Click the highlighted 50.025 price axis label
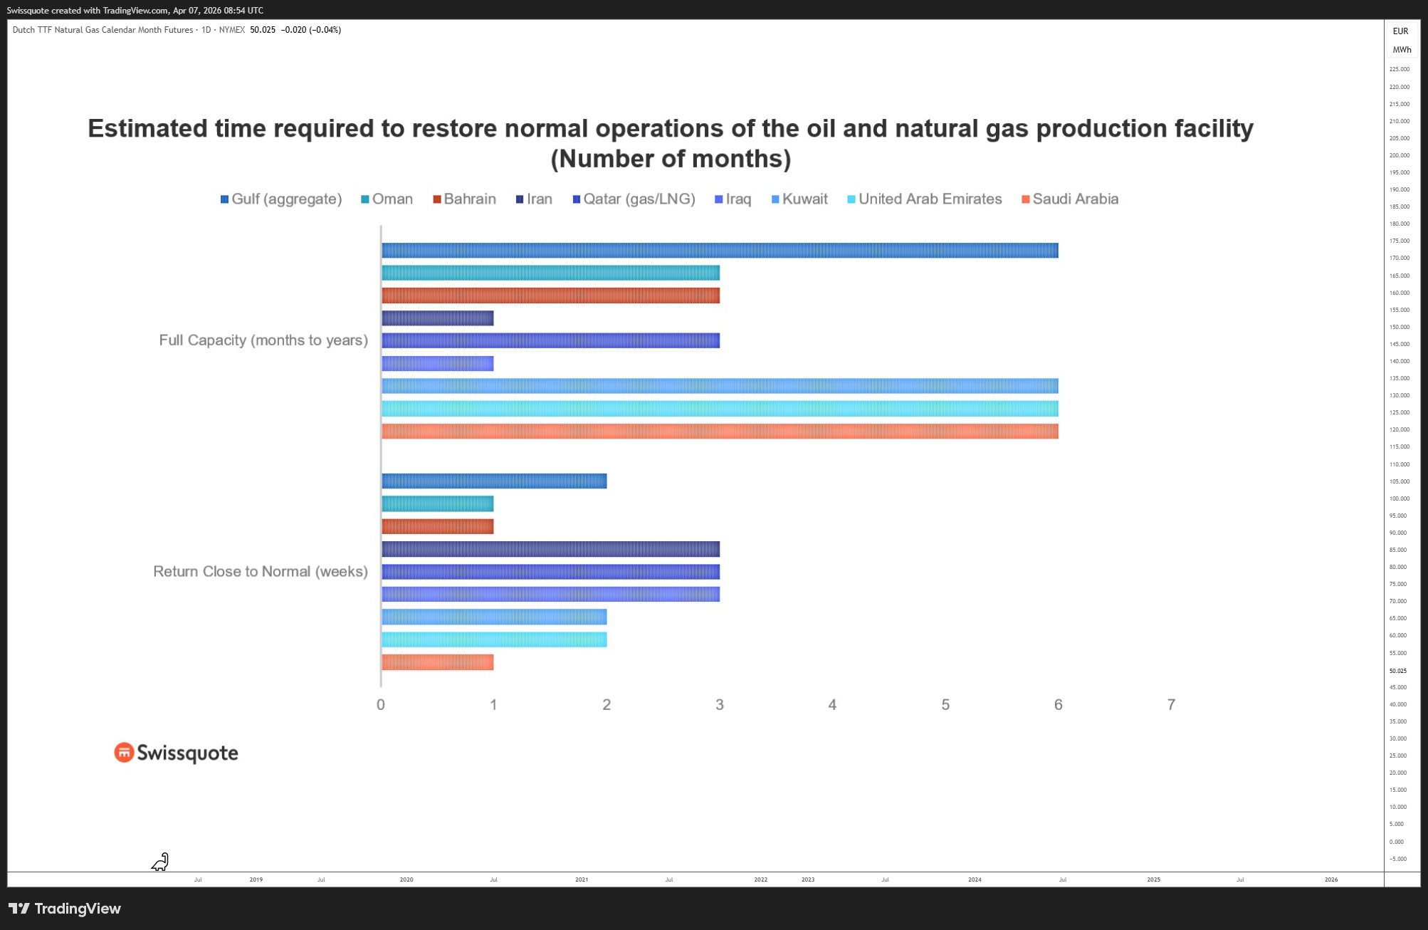The image size is (1428, 930). tap(1398, 671)
